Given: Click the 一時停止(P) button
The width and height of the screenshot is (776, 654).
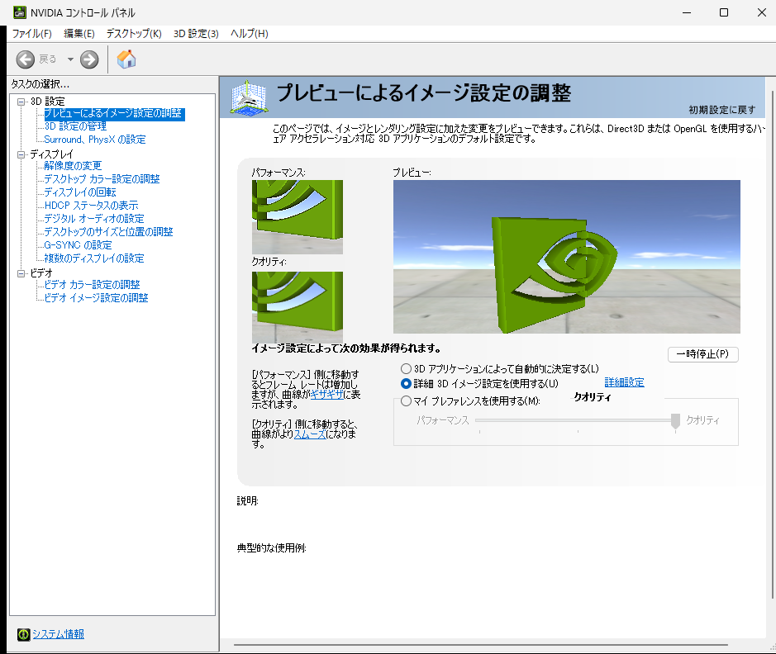Looking at the screenshot, I should click(702, 354).
